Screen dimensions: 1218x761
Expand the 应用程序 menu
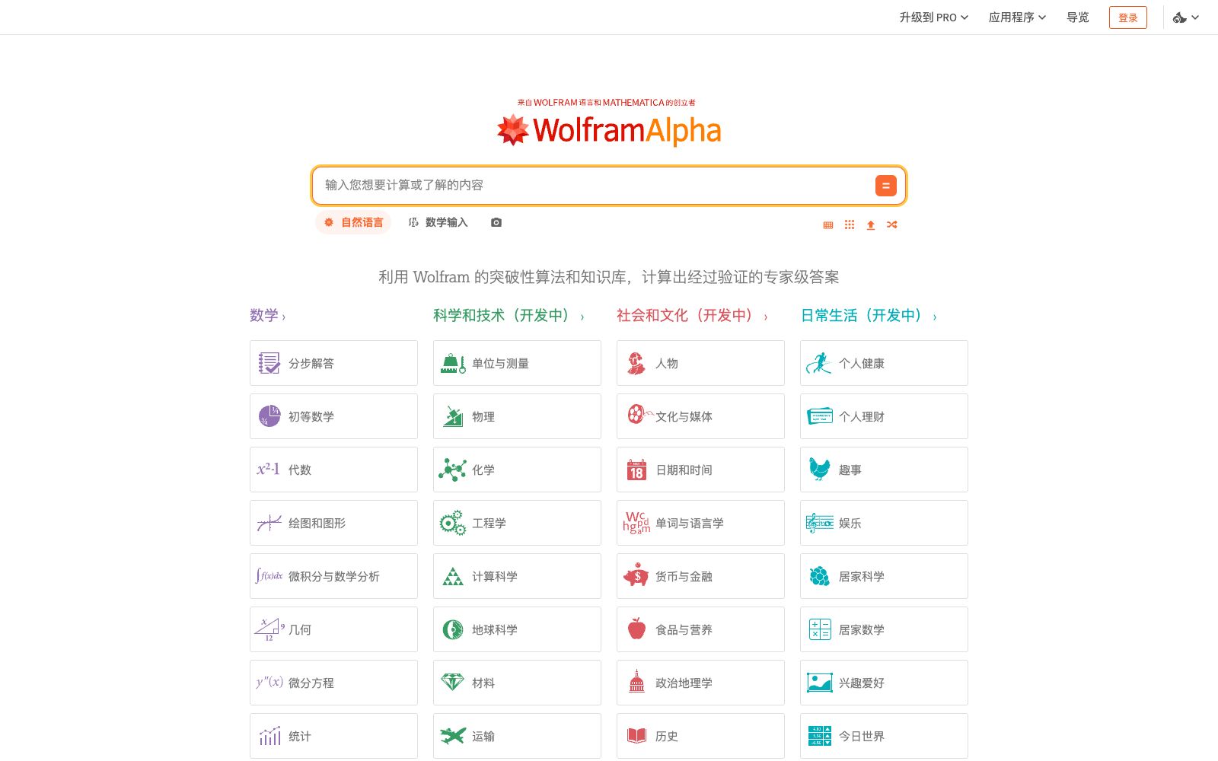pyautogui.click(x=1017, y=18)
